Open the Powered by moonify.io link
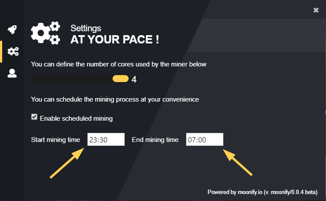Viewport: 326px width, 201px height. pos(263,192)
